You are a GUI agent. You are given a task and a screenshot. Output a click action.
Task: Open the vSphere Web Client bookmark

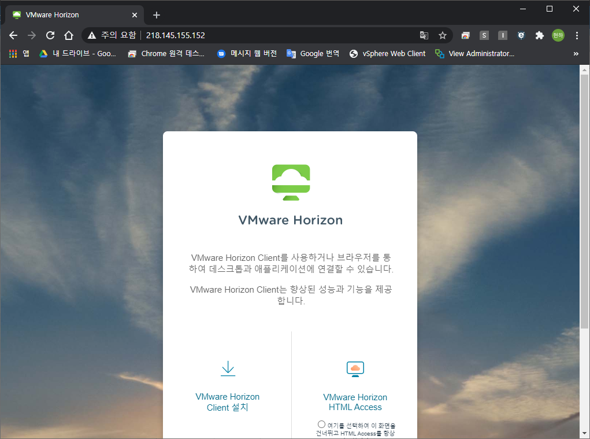(x=387, y=53)
